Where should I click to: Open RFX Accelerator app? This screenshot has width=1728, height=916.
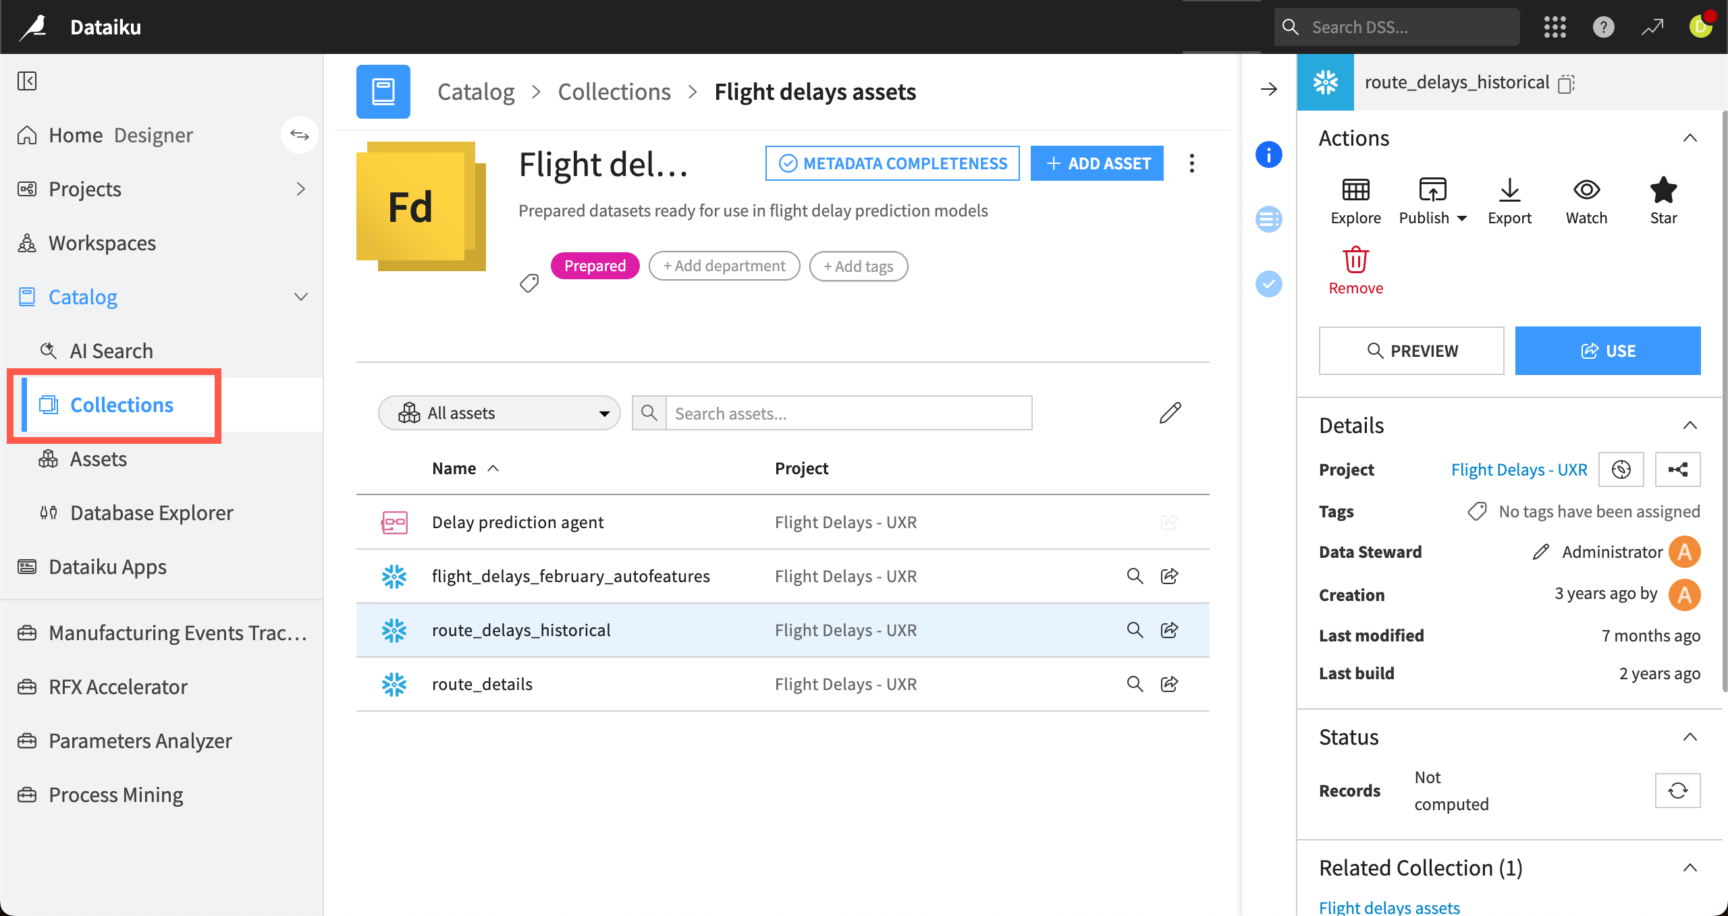(118, 687)
